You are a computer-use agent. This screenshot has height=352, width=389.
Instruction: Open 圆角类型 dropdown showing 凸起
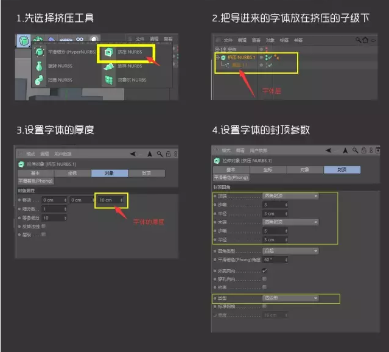click(290, 251)
